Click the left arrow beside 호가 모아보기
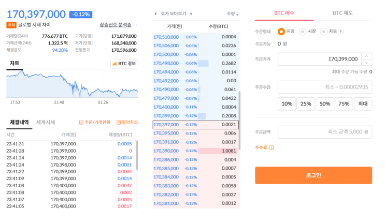 click(155, 13)
